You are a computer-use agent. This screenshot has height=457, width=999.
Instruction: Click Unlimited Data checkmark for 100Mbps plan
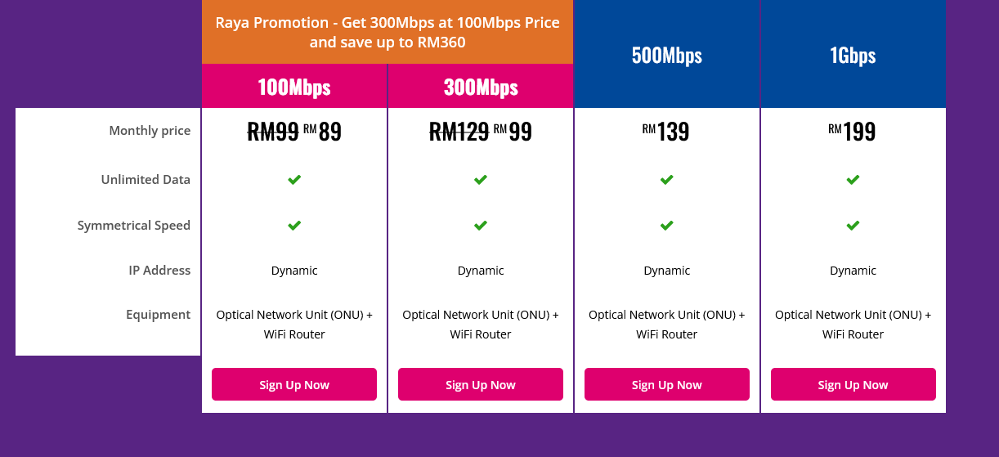[294, 180]
